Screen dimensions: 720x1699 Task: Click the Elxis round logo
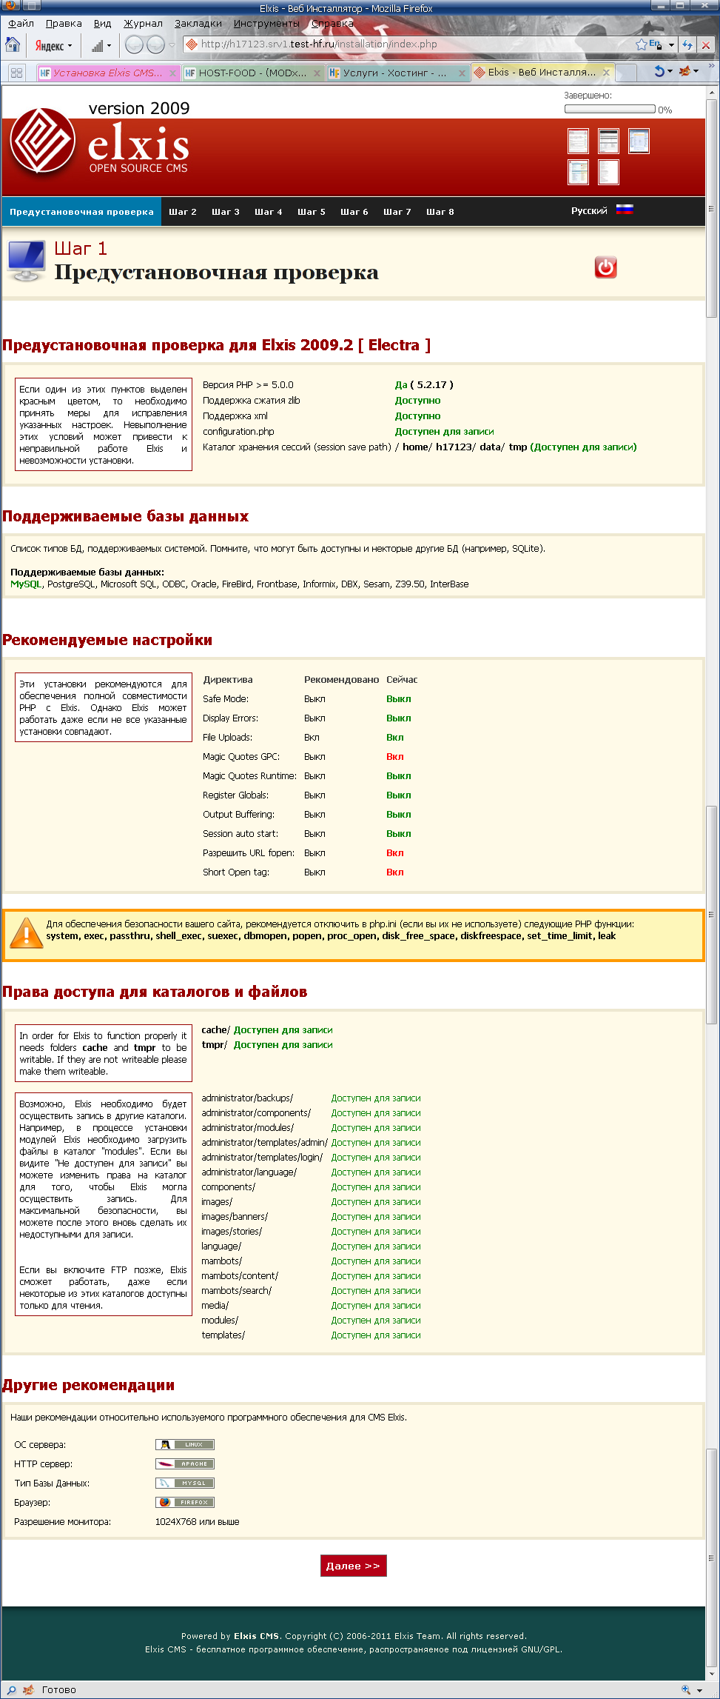coord(42,141)
